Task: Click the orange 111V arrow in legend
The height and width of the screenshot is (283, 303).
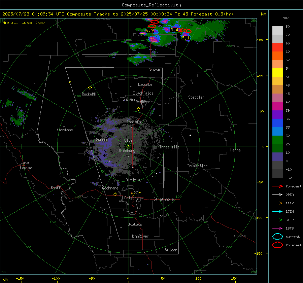Action: (x=277, y=203)
